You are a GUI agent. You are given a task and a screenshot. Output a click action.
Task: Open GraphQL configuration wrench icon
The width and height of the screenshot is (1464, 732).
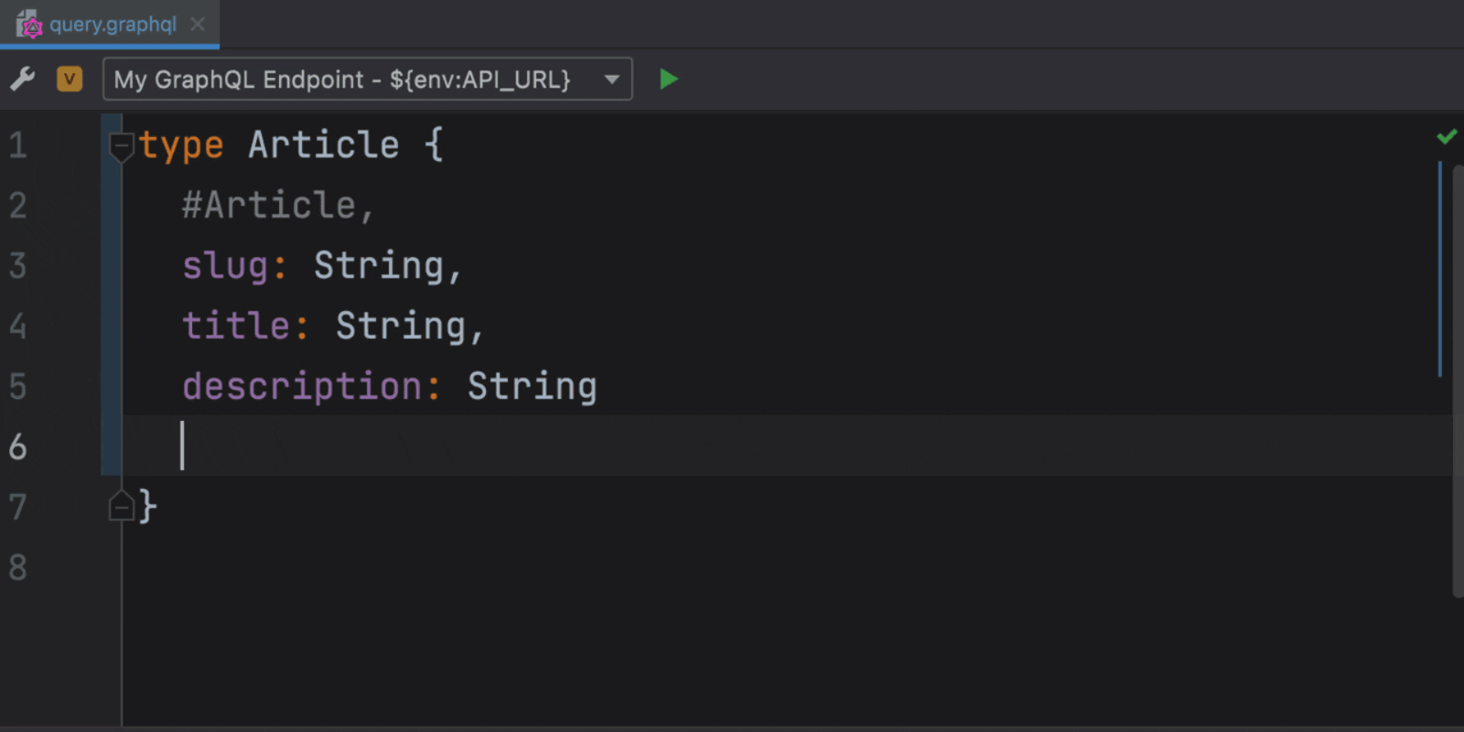23,80
